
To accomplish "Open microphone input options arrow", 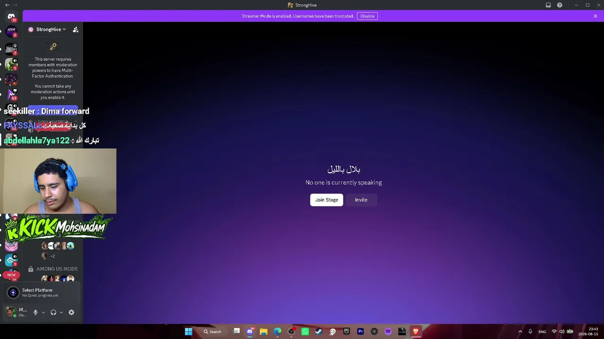I will 43,312.
